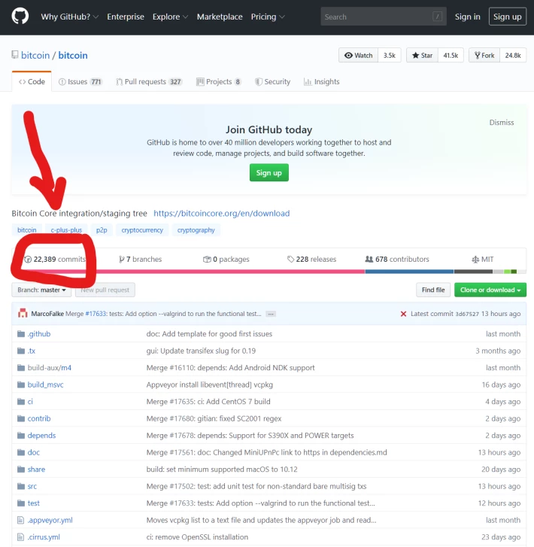Screen dimensions: 534x547
Task: Click the 24.8k forks count
Action: click(x=513, y=55)
